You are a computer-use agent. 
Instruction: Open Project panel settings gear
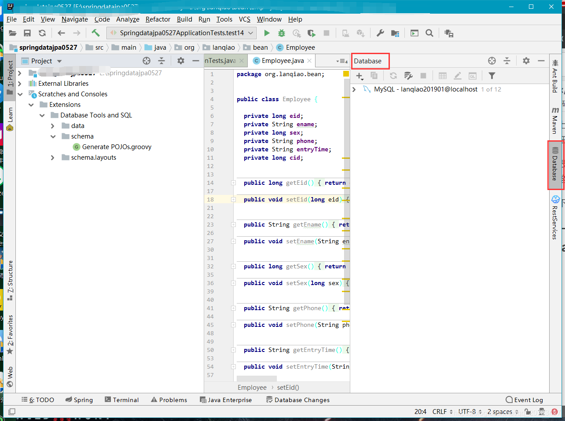click(x=181, y=61)
